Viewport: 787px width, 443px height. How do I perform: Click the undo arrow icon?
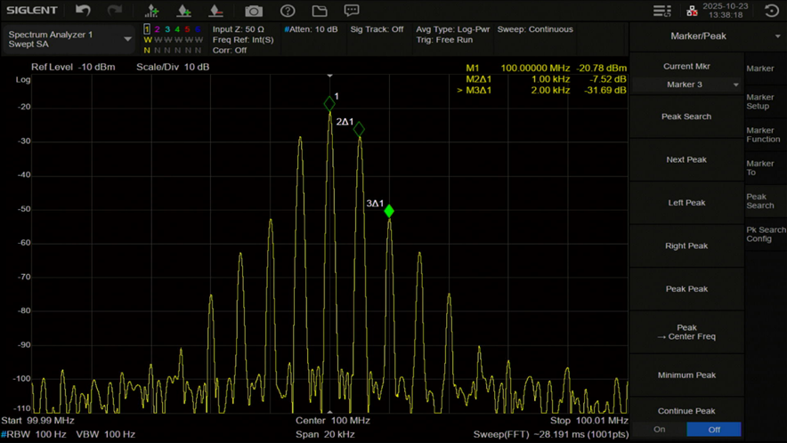click(x=83, y=11)
